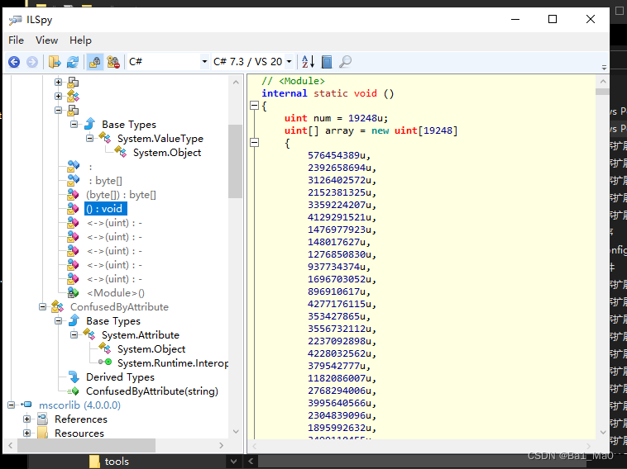
Task: Click the toolbar overflow arrow
Action: coord(604,68)
